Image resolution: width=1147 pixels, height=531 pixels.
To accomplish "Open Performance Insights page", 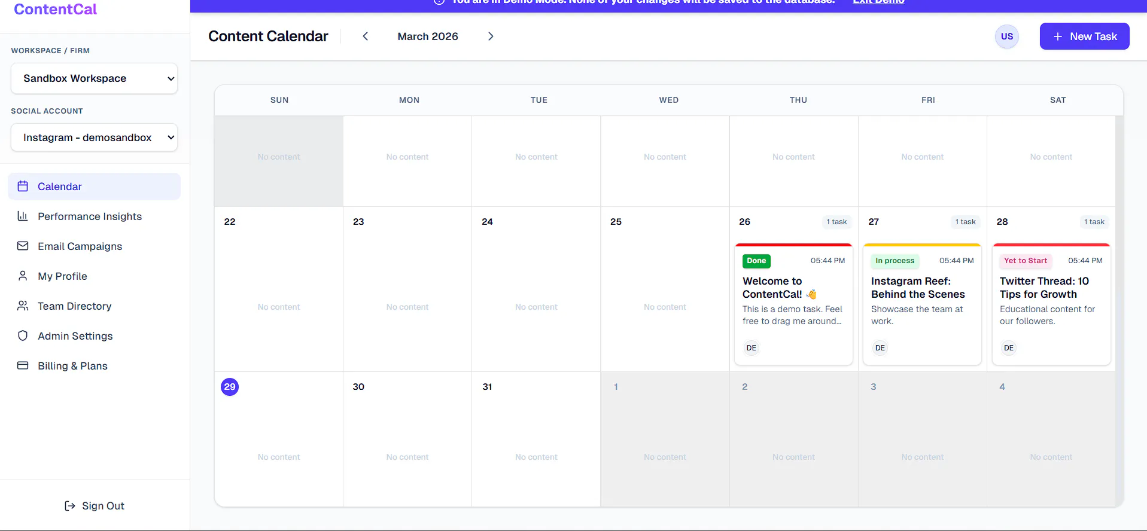I will [94, 216].
